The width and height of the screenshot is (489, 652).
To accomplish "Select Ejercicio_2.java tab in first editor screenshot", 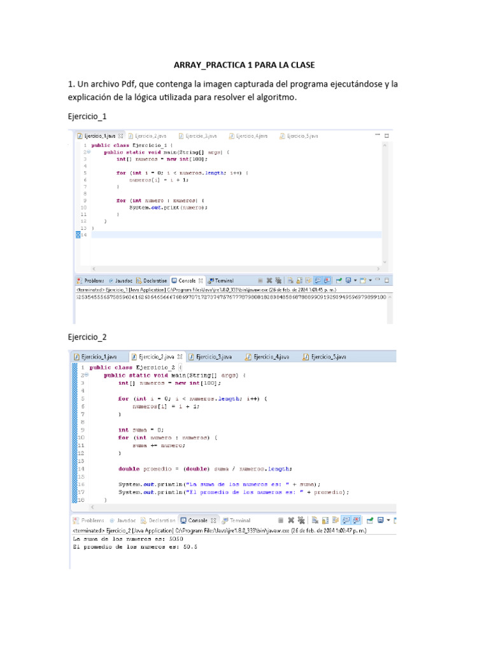I will [x=148, y=136].
